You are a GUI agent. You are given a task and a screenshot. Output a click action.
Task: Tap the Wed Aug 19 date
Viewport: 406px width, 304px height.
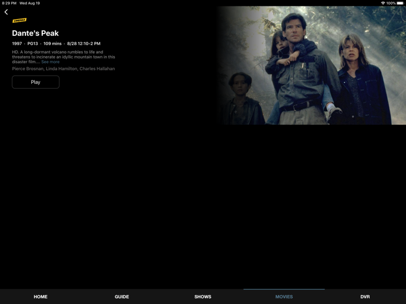pos(30,3)
